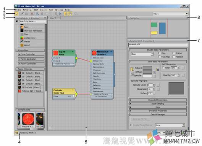
Task: Click the Parameter Editor toggle icon
Action: 70,14
